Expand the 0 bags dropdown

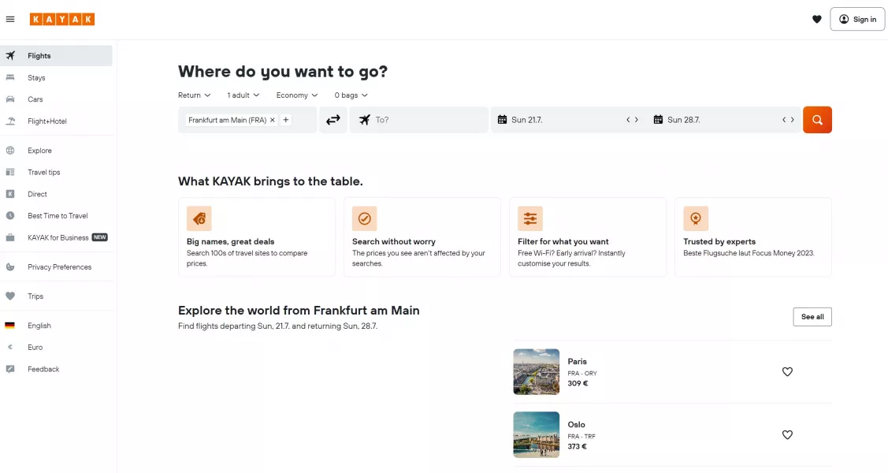click(x=351, y=95)
